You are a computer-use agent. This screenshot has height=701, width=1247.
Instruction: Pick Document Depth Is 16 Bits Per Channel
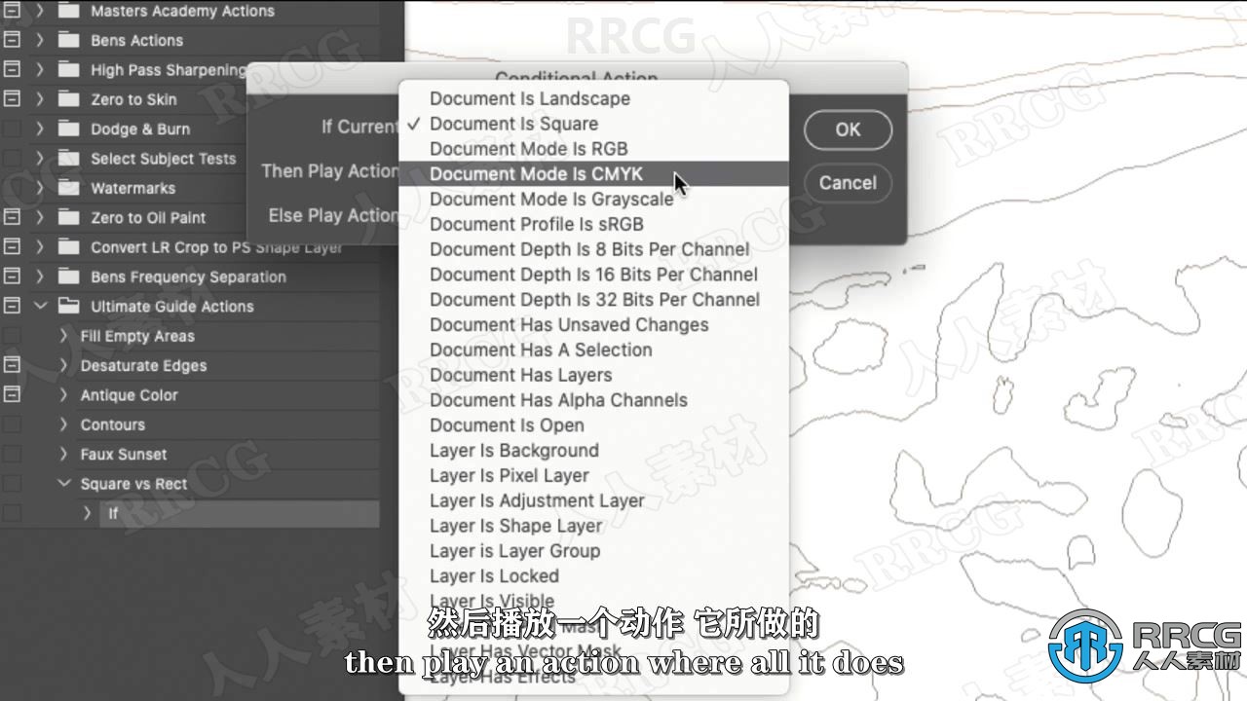(593, 275)
